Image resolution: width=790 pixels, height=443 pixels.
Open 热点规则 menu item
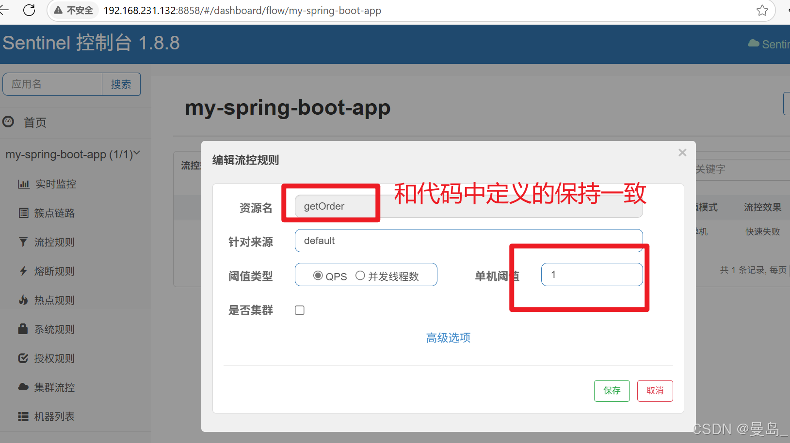[54, 300]
